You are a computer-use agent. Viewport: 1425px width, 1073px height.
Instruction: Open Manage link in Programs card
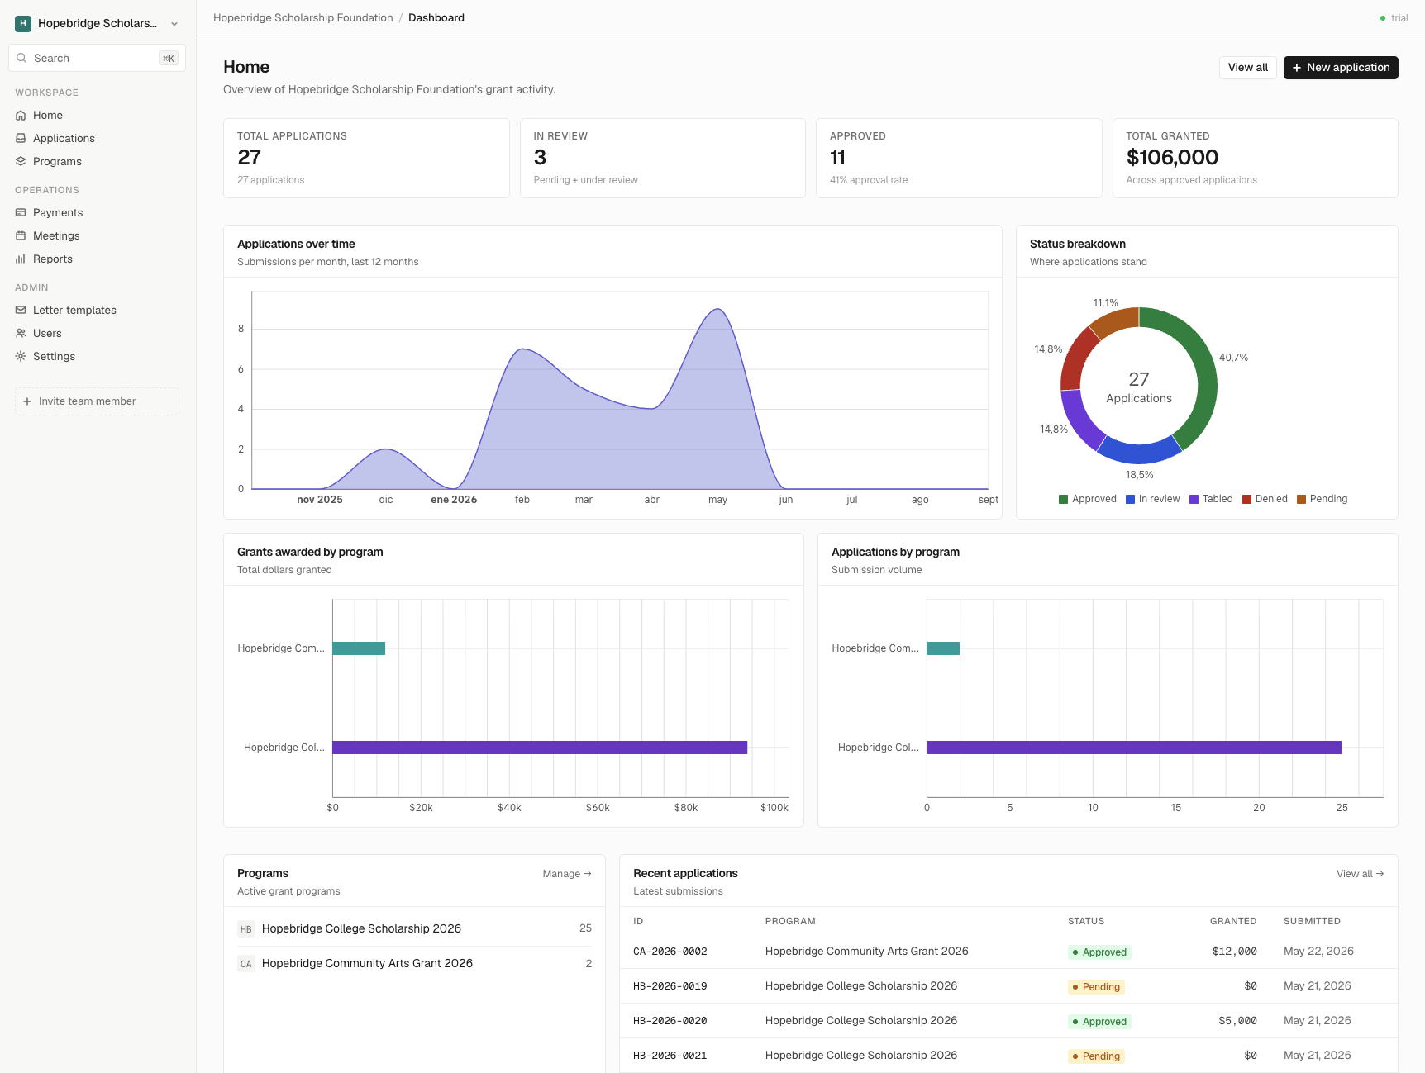(567, 874)
